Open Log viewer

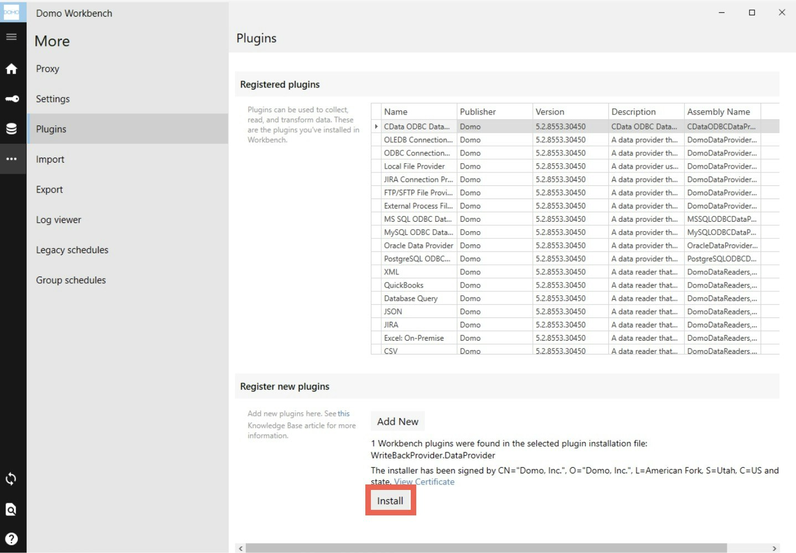pos(127,220)
